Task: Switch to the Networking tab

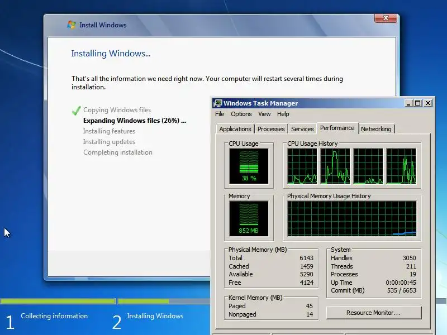Action: [376, 129]
